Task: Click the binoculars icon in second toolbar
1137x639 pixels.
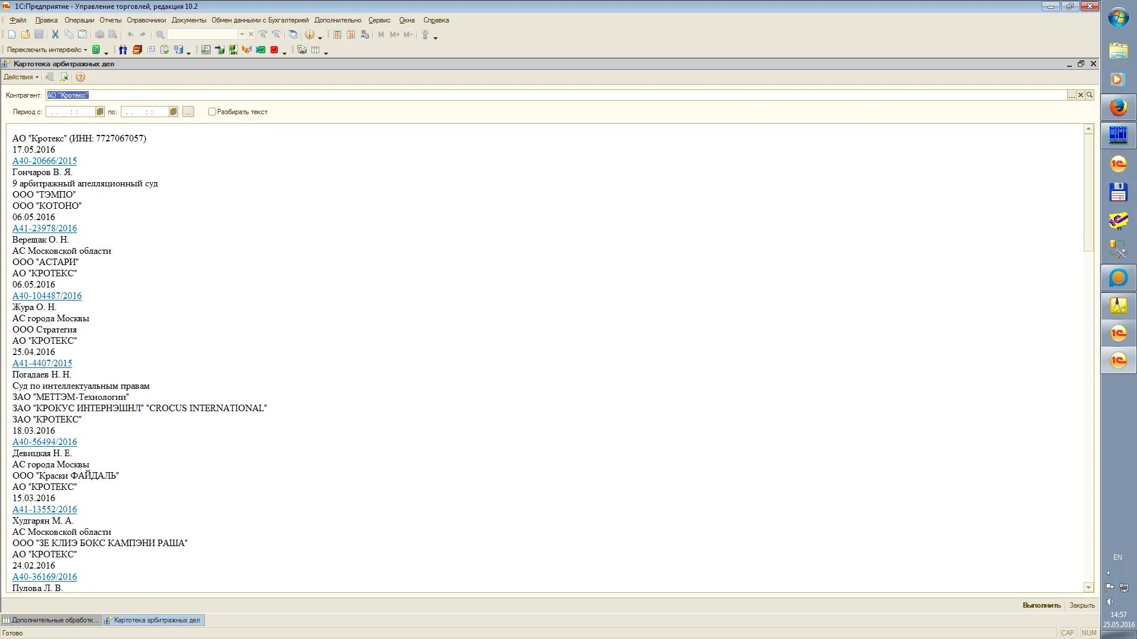Action: 123,50
